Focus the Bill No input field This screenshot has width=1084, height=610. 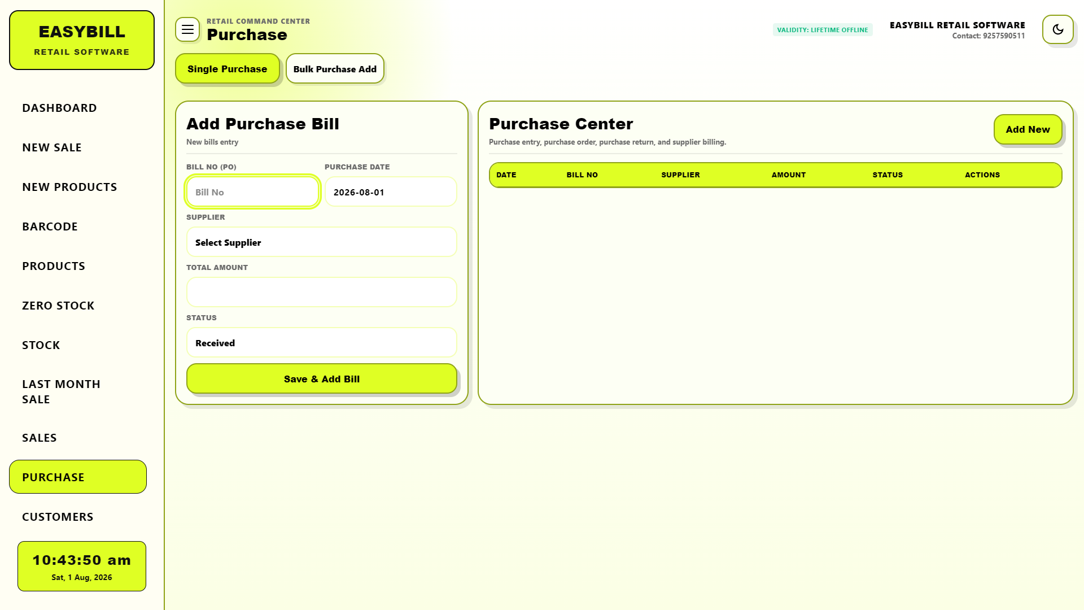tap(253, 192)
